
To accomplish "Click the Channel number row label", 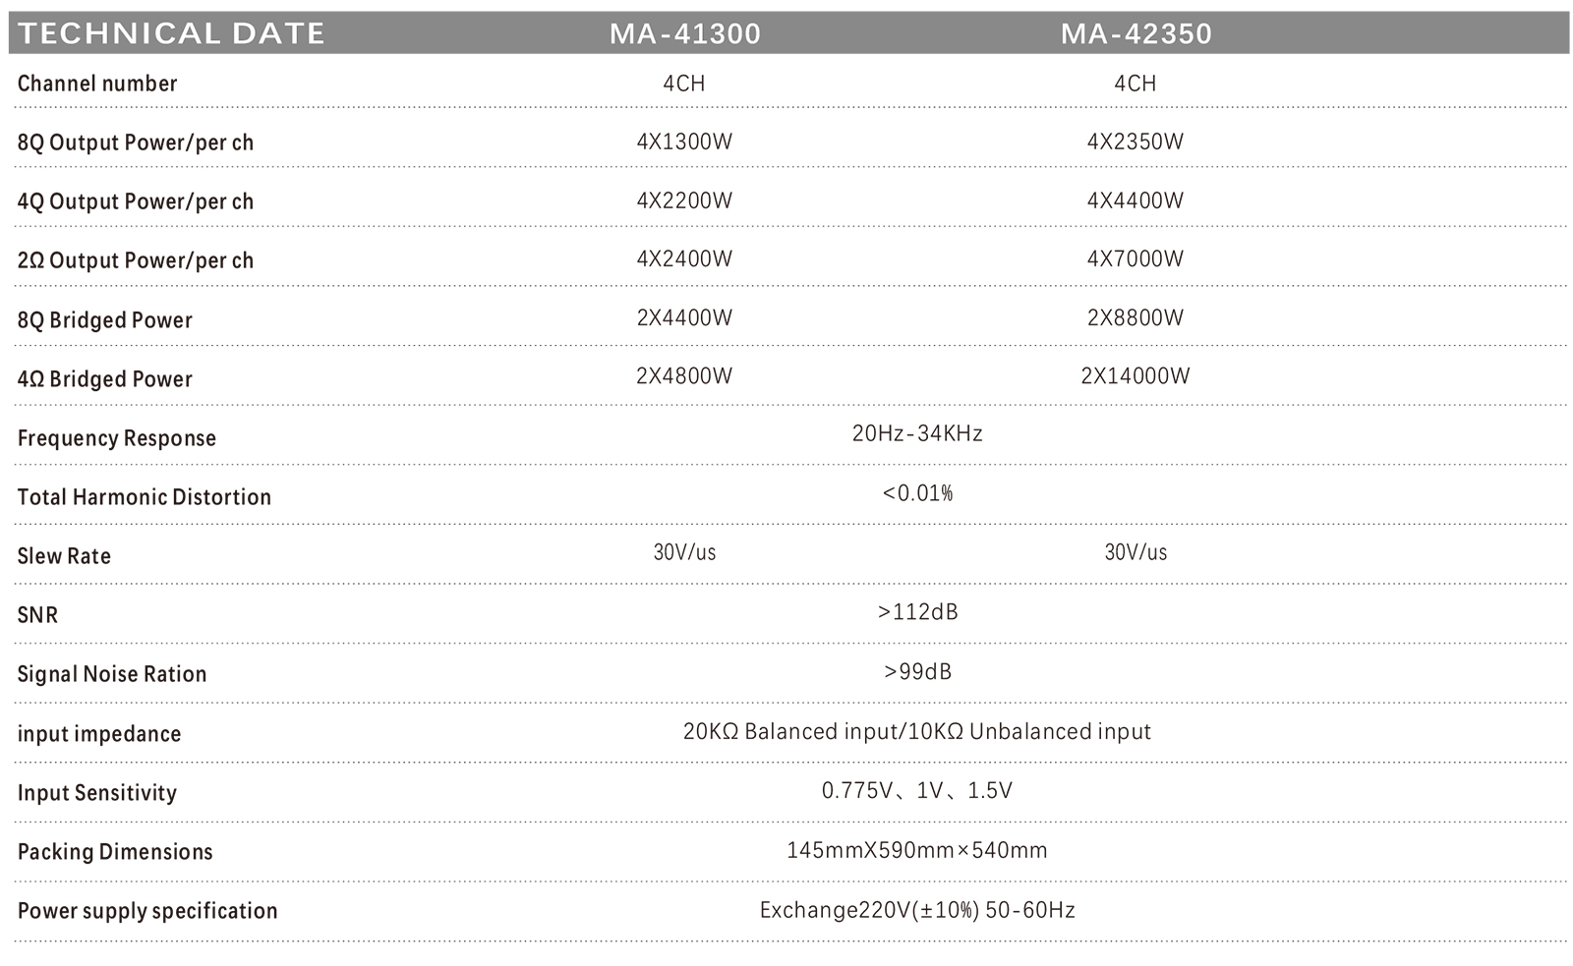I will 97,84.
